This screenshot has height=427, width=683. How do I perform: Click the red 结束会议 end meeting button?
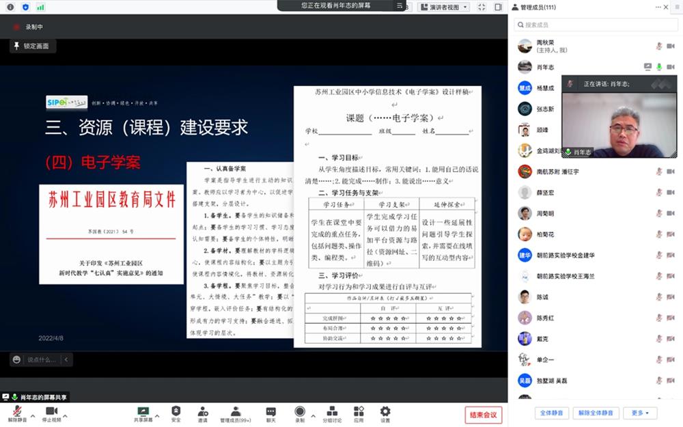[x=484, y=414]
